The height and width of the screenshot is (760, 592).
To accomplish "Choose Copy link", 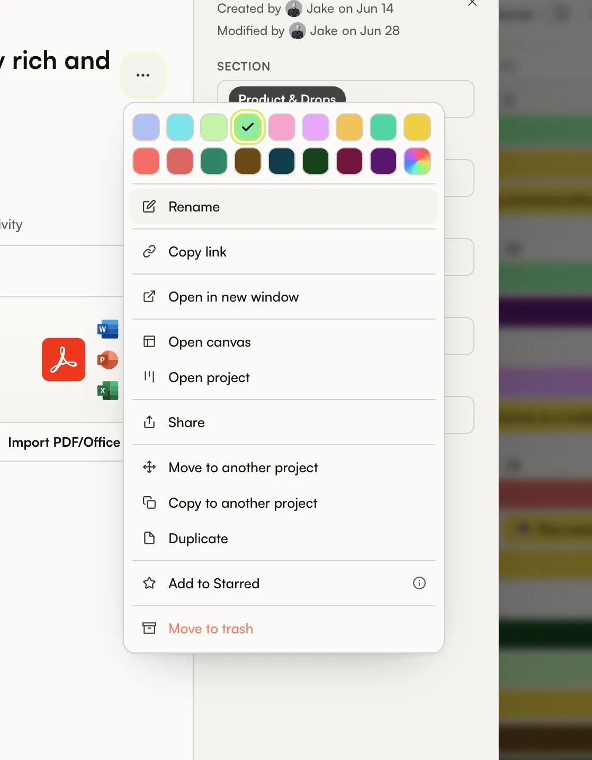I will [x=284, y=251].
